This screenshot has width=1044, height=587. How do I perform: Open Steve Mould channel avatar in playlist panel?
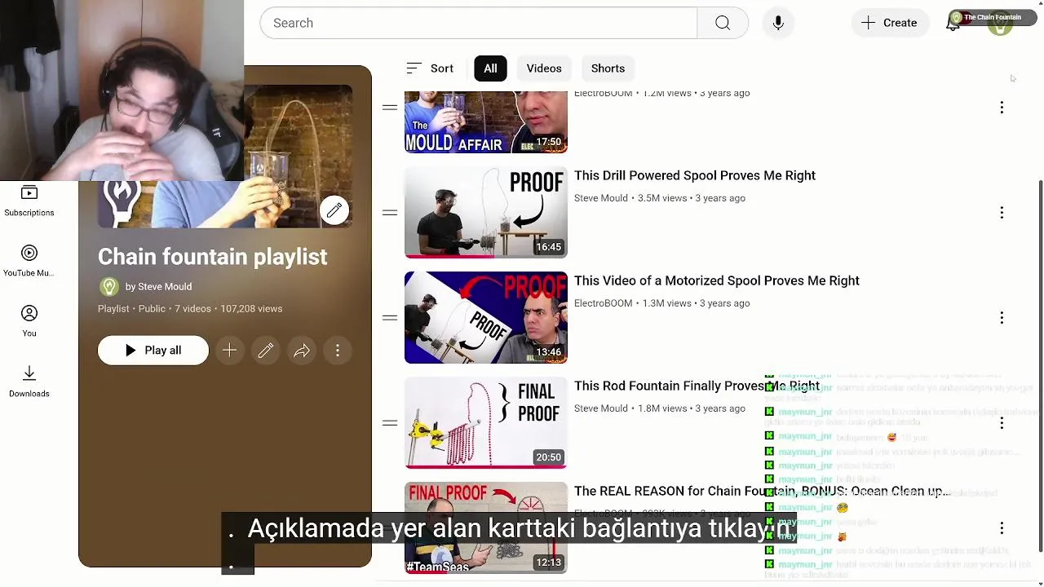(x=108, y=287)
